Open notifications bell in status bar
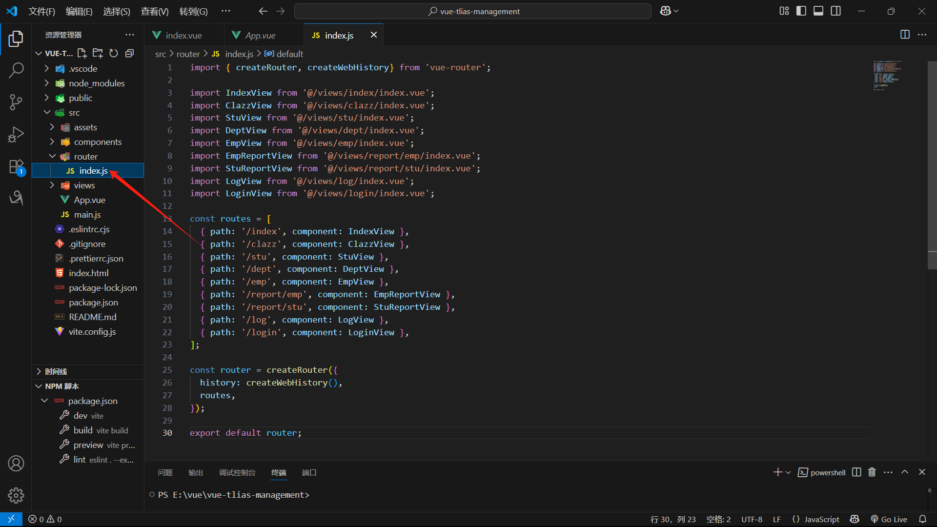The image size is (937, 527). coord(922,519)
